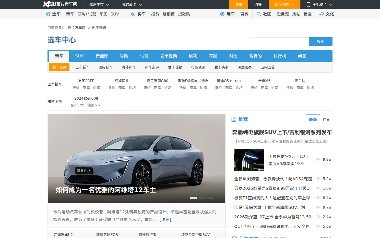The image size is (380, 238).
Task: Click eye icon beside 8.4w views
Action: pyautogui.click(x=318, y=198)
